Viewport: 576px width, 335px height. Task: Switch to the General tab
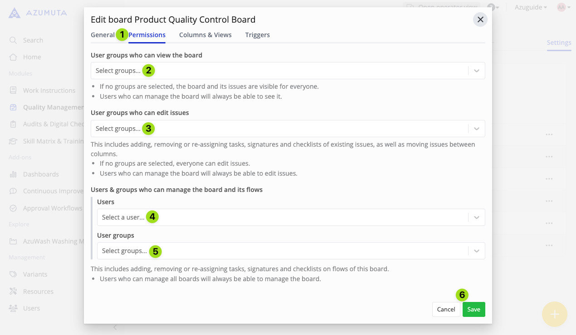(103, 35)
